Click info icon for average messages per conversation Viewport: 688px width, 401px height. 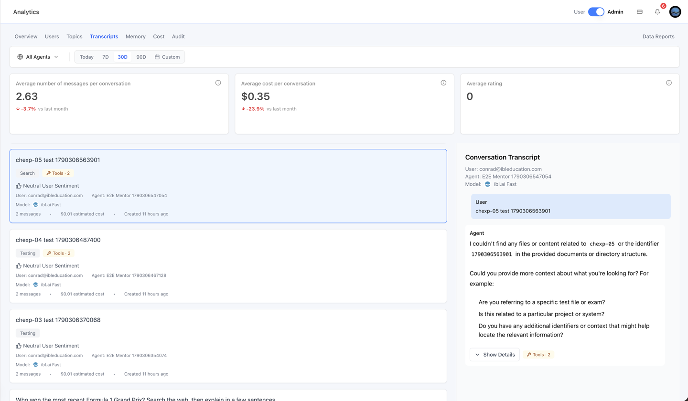(x=218, y=83)
